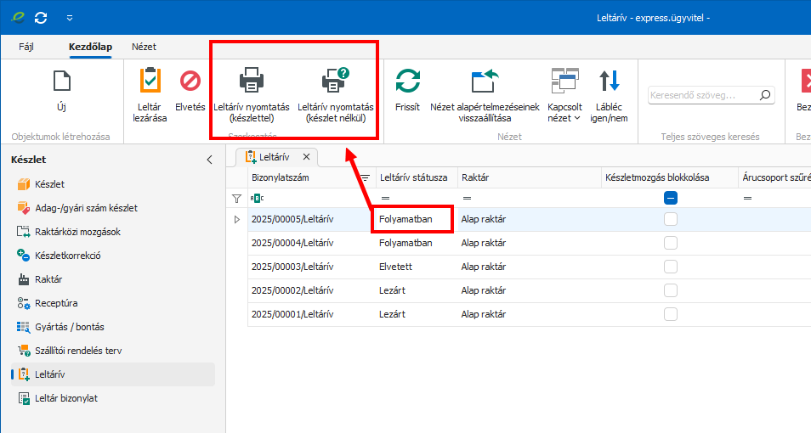Toggle the Készletmozgás blokkolása filter checkbox
Image resolution: width=811 pixels, height=433 pixels.
[671, 198]
